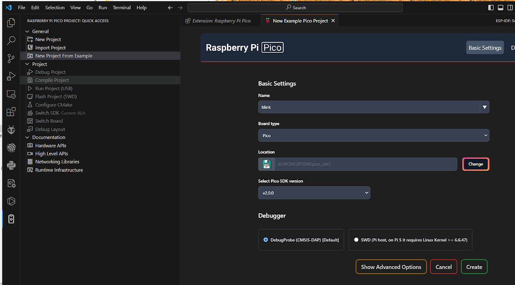The image size is (515, 285).
Task: Click the VS Code logo icon
Action: (x=8, y=7)
